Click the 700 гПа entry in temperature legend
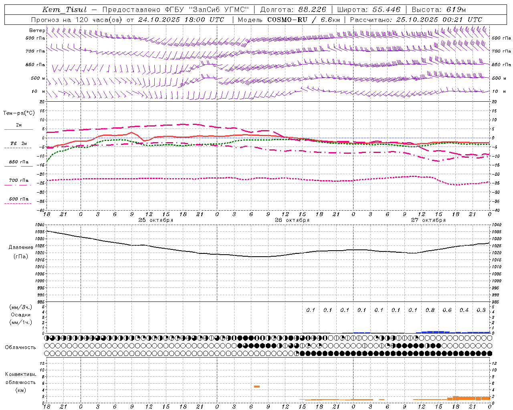Screen dimensions: 513x410 [19, 181]
